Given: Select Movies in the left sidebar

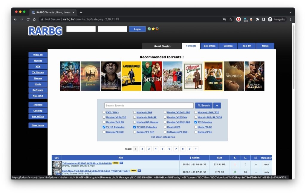Looking at the screenshot, I should (x=38, y=61).
